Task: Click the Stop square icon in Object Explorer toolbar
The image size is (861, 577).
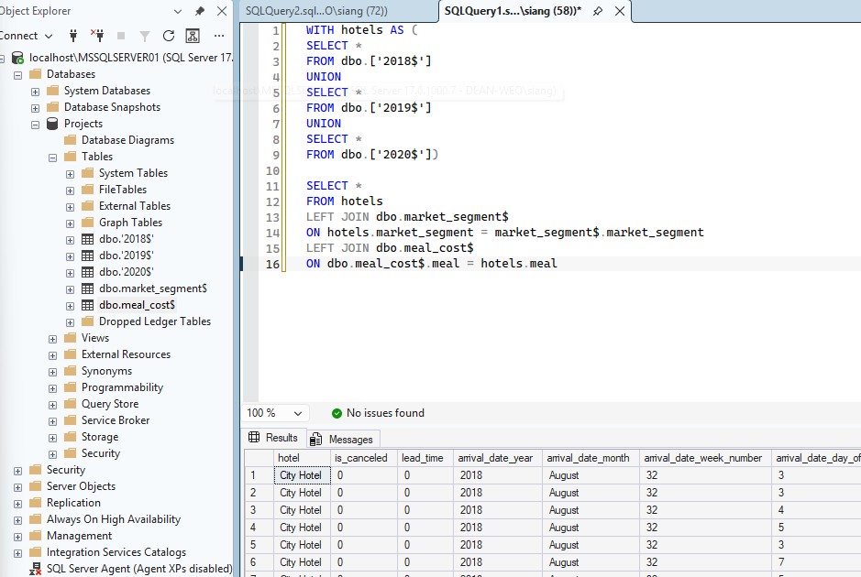Action: click(x=121, y=36)
